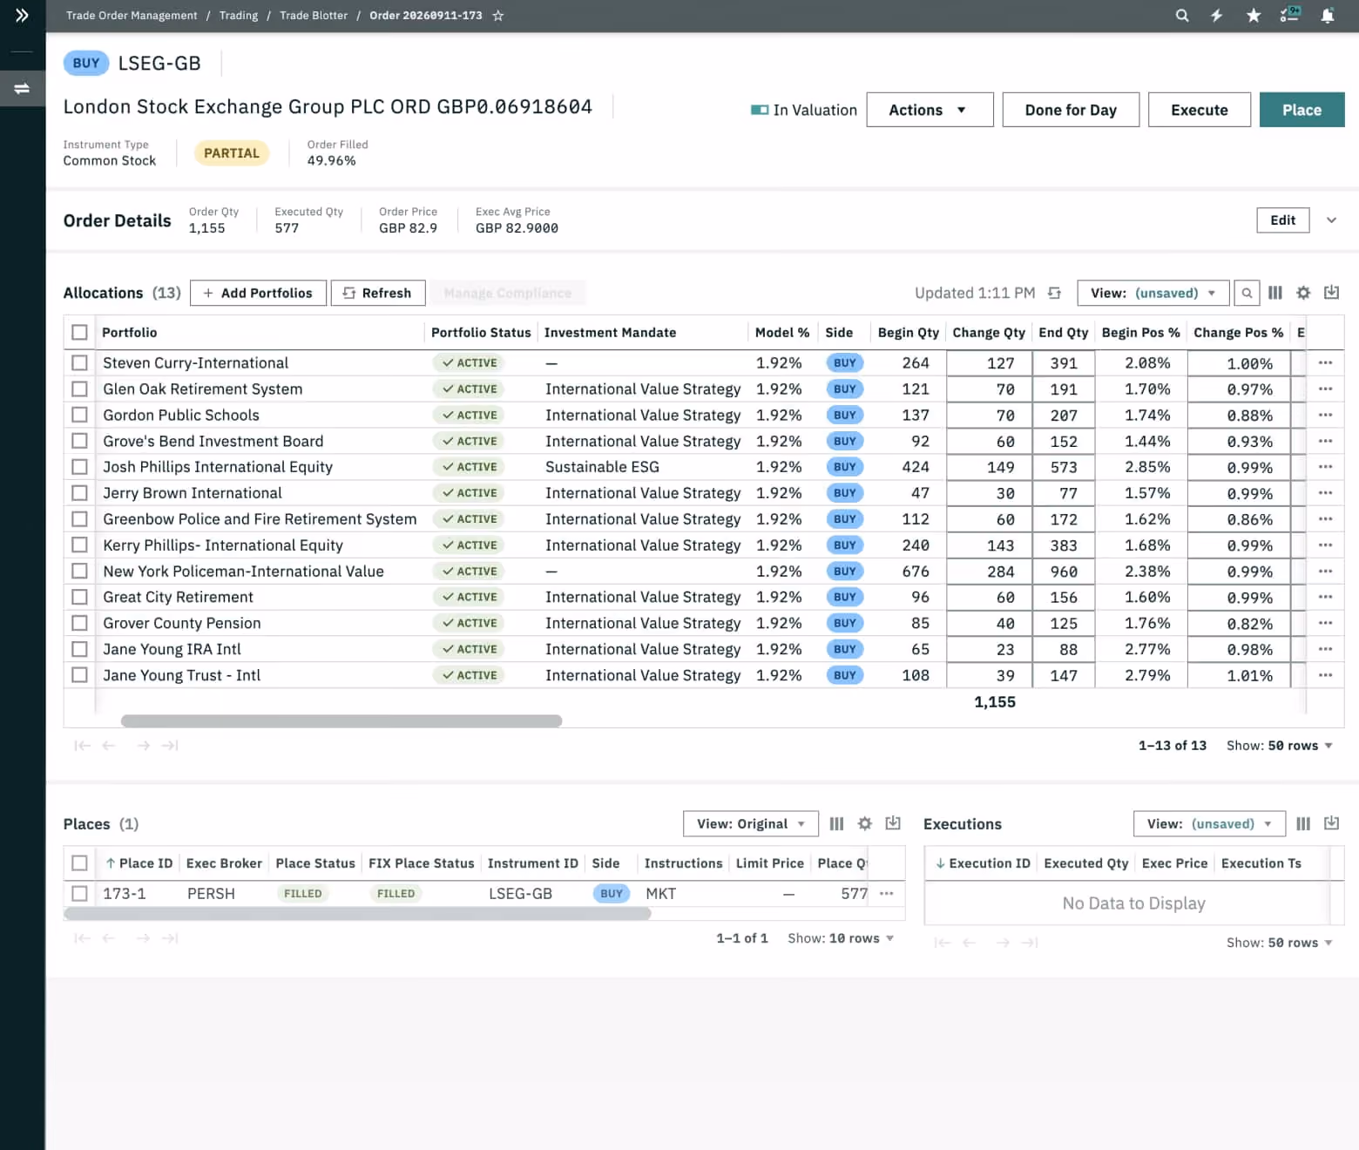Change Allocations Show 50 rows dropdown

coord(1280,746)
